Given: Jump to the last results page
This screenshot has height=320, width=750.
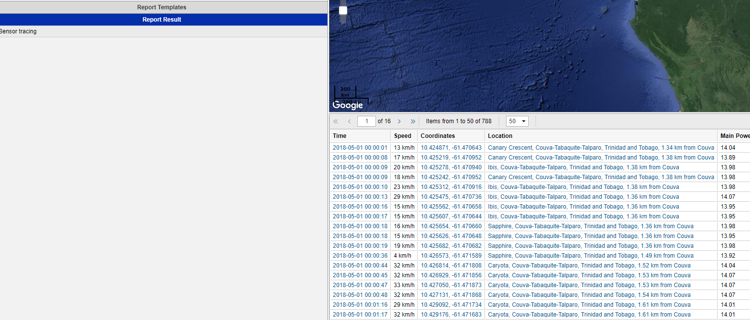Looking at the screenshot, I should [413, 121].
